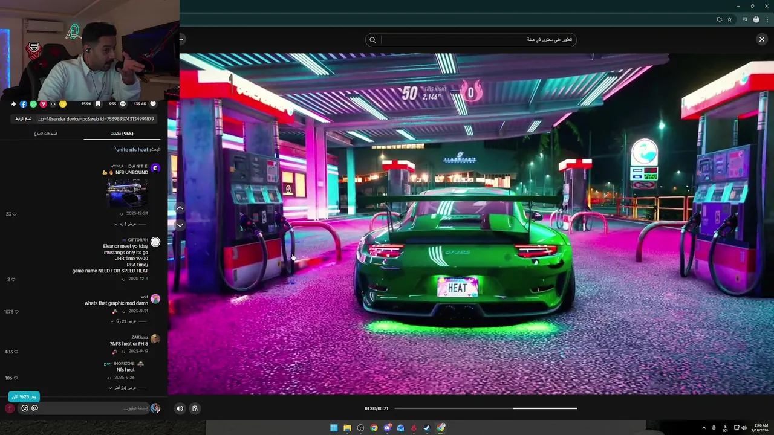The width and height of the screenshot is (774, 435).
Task: Click the 'Nfs heat' comment text
Action: click(x=126, y=370)
